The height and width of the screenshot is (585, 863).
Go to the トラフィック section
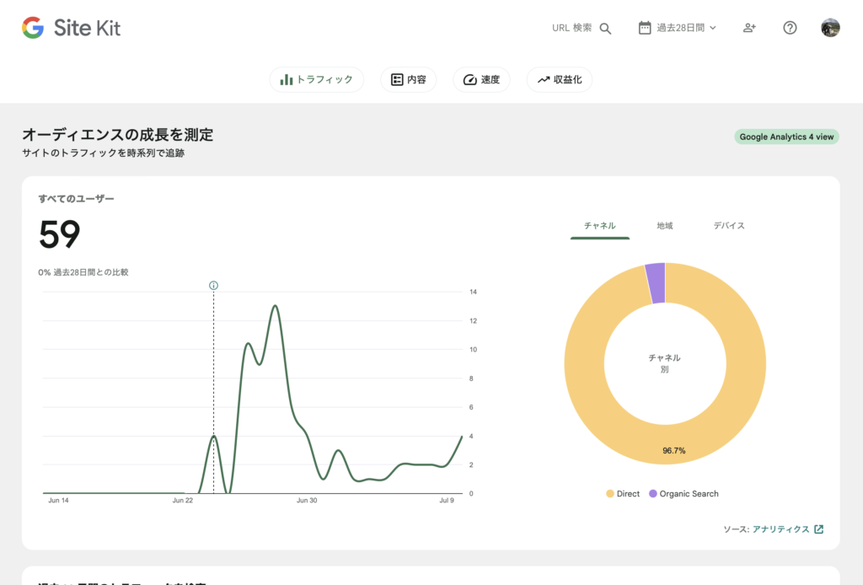pyautogui.click(x=317, y=80)
